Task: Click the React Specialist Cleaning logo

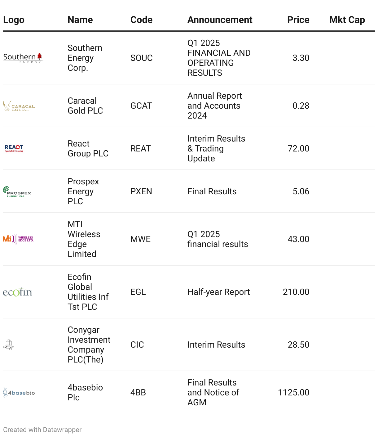Action: coord(14,148)
